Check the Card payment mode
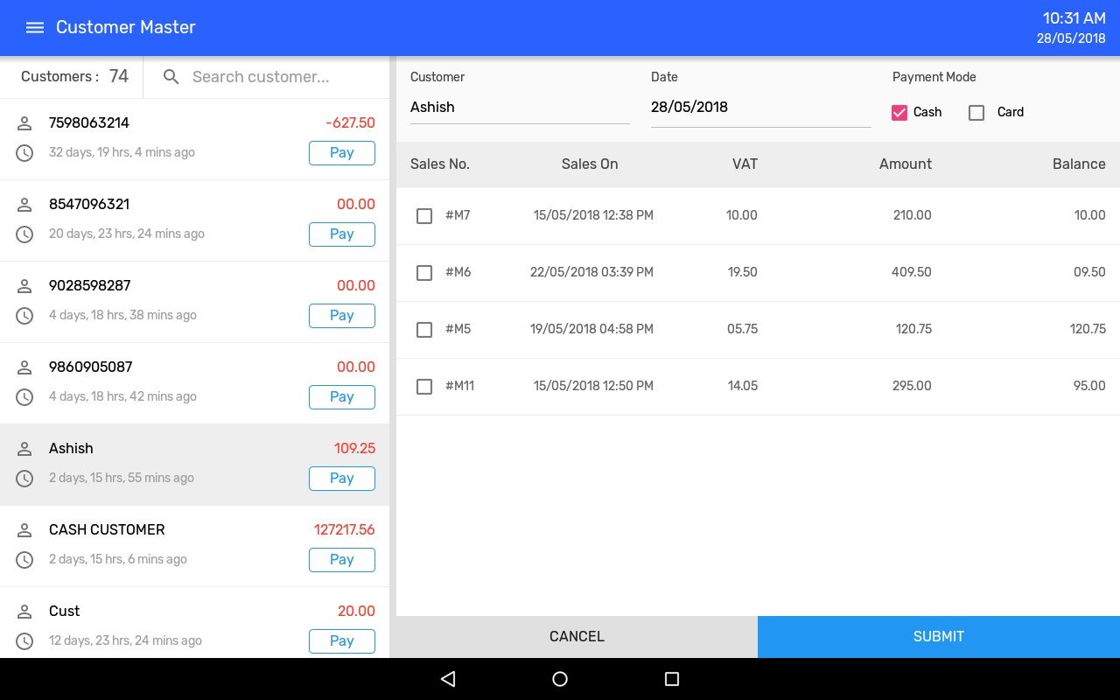Viewport: 1120px width, 700px height. 976,113
